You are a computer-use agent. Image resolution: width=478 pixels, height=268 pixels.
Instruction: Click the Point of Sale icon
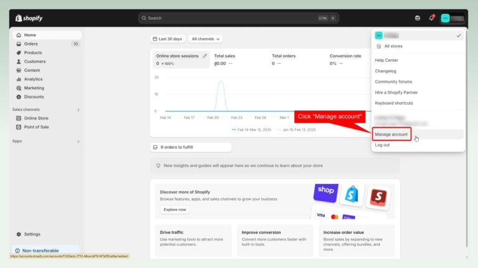(19, 127)
